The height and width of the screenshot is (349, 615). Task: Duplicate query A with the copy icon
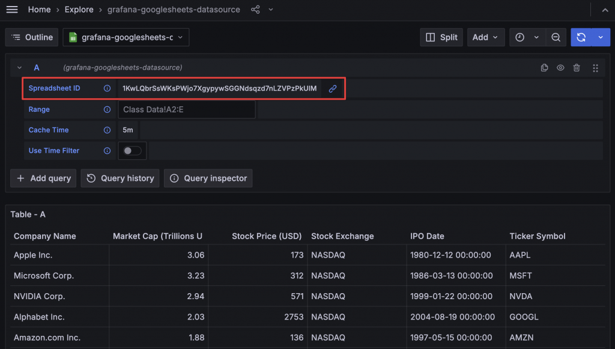tap(544, 68)
